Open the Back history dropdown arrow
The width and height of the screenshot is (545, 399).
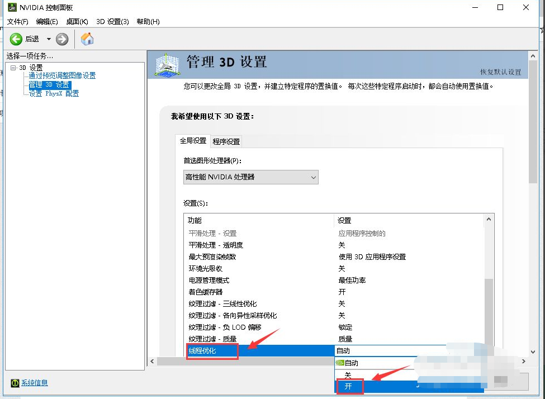(x=49, y=39)
